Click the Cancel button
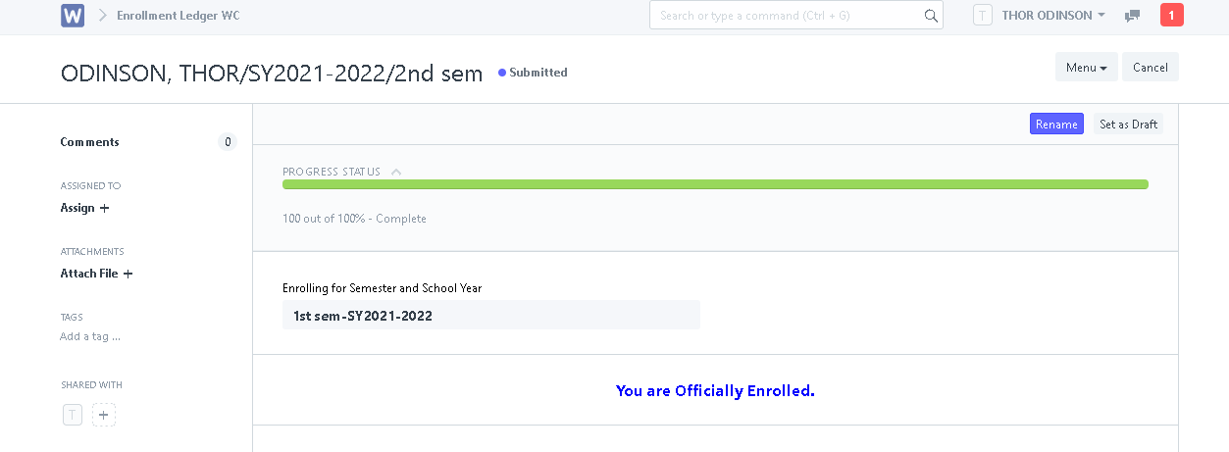Image resolution: width=1229 pixels, height=452 pixels. coord(1151,68)
